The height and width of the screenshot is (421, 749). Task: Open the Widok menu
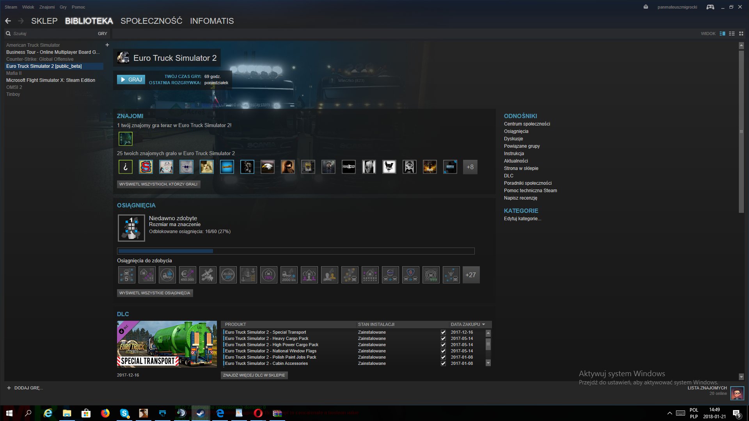click(28, 7)
